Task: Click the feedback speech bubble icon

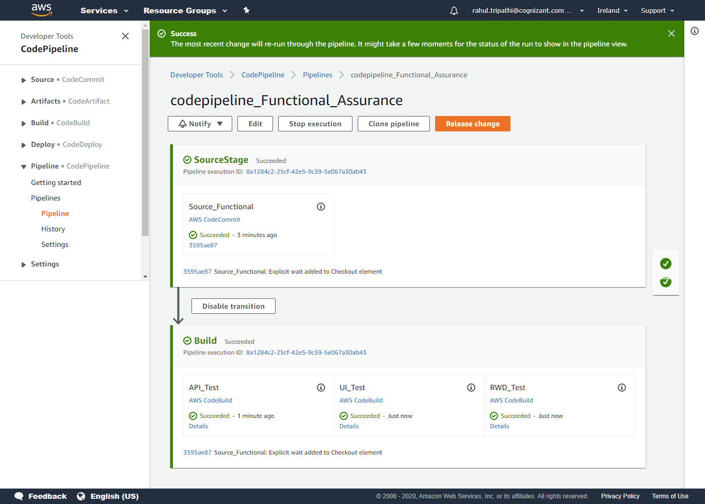Action: coord(19,496)
